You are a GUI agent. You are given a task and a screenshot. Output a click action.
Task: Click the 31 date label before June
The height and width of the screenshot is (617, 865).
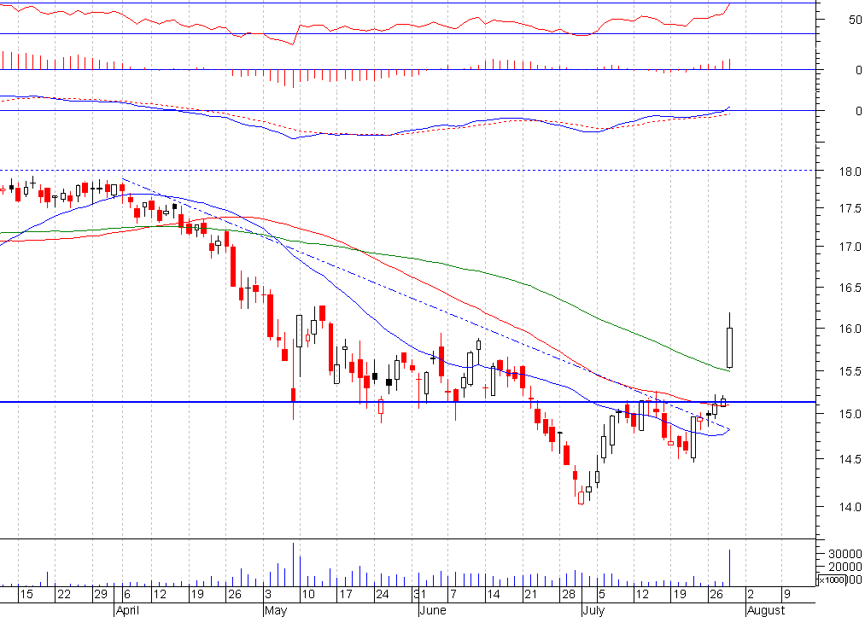(419, 595)
